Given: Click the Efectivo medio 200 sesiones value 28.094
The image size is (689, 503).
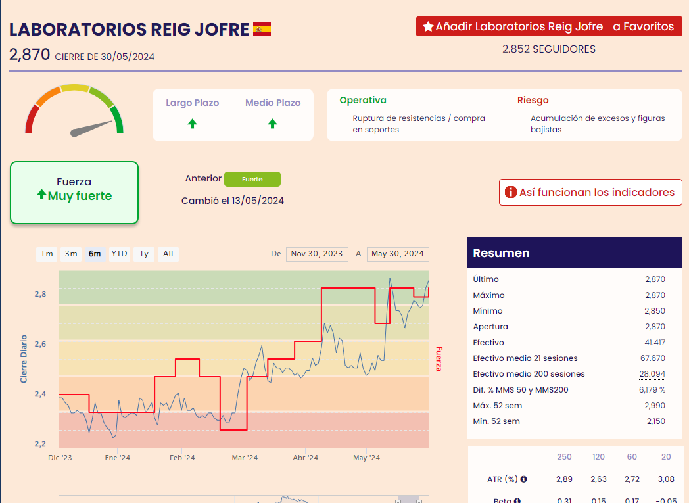Looking at the screenshot, I should point(652,374).
